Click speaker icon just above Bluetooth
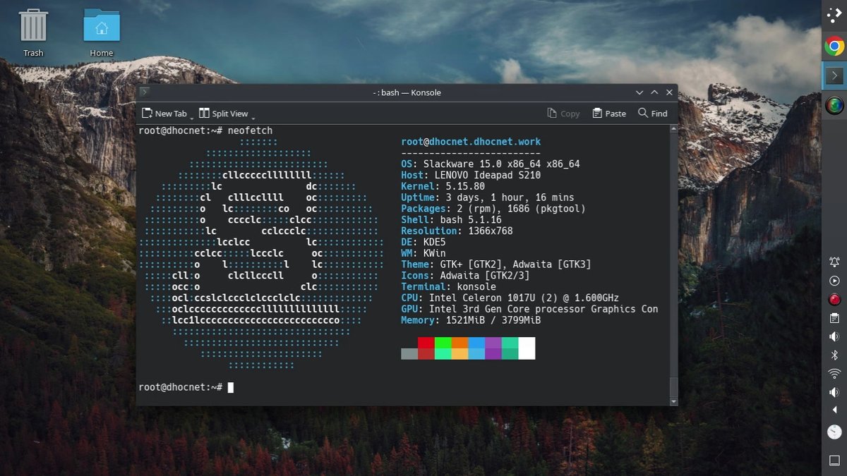847x476 pixels. tap(834, 336)
